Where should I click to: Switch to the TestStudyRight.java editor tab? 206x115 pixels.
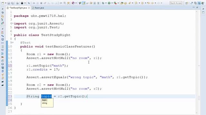[x=18, y=8]
